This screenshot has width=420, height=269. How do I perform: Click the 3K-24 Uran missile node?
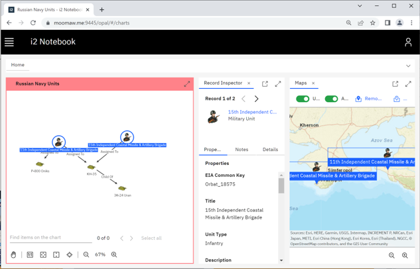pyautogui.click(x=122, y=188)
